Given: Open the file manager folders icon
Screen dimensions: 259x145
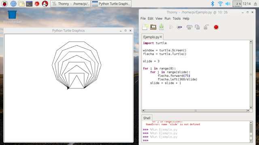Looking at the screenshot, I should pos(21,4).
